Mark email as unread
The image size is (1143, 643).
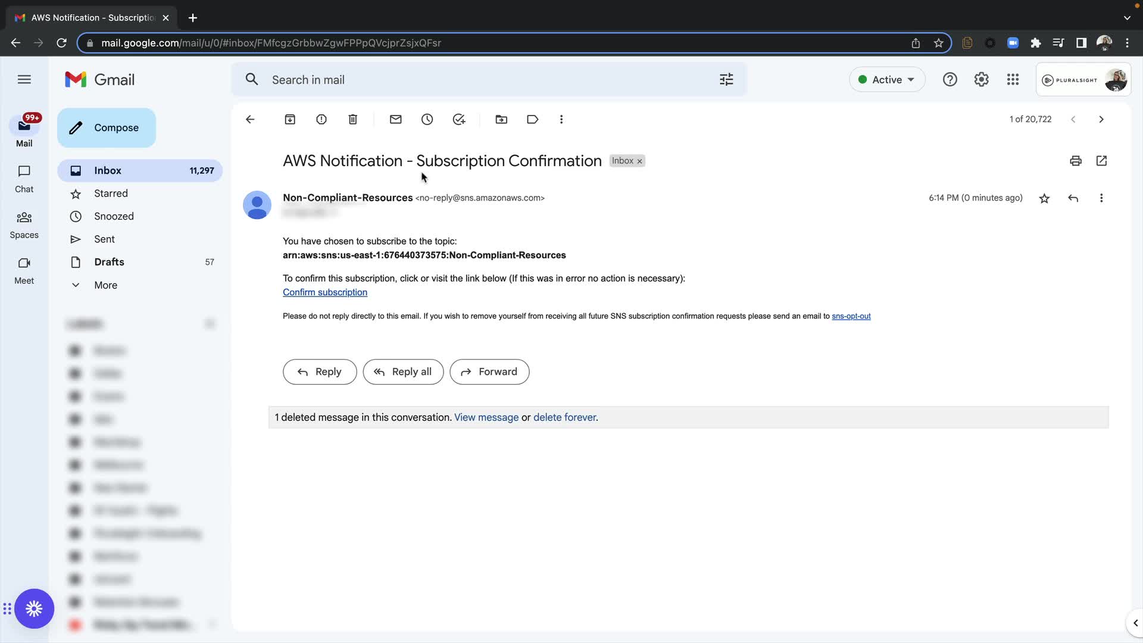[396, 120]
